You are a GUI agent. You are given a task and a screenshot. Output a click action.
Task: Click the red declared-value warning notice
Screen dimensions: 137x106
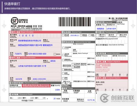36,86
